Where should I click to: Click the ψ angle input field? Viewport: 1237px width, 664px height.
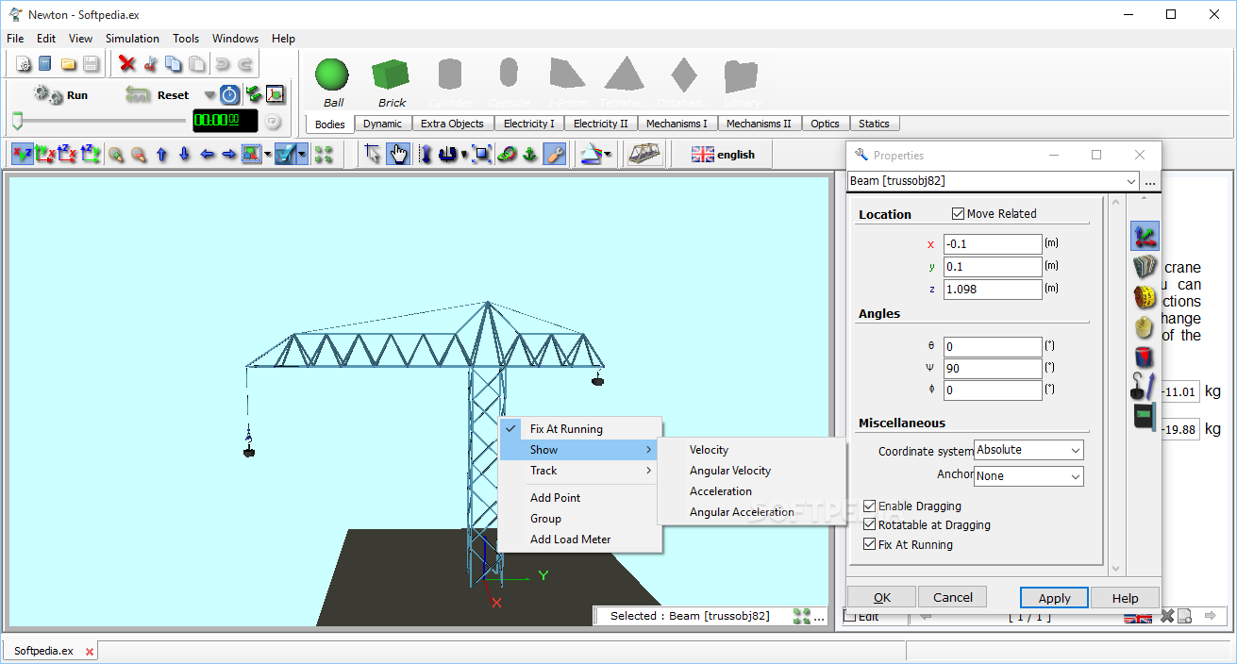(x=993, y=369)
